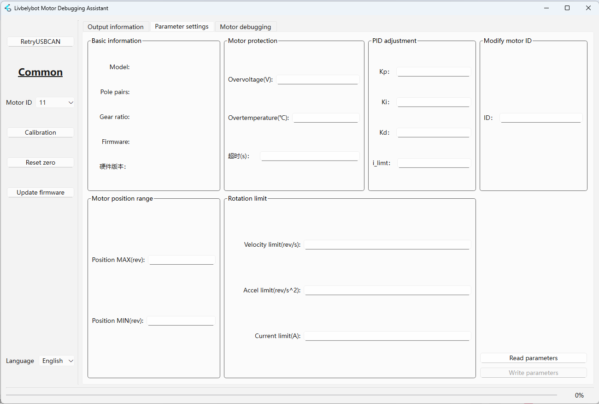Switch to the Output information tab

coord(116,27)
